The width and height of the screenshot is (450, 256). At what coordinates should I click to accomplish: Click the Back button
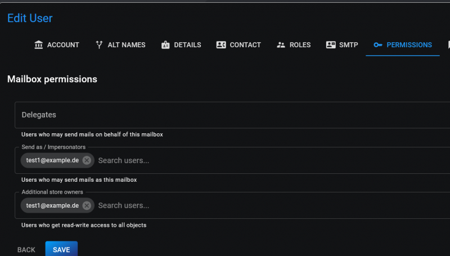click(26, 250)
